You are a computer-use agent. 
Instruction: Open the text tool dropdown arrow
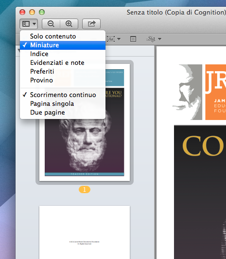(119, 39)
